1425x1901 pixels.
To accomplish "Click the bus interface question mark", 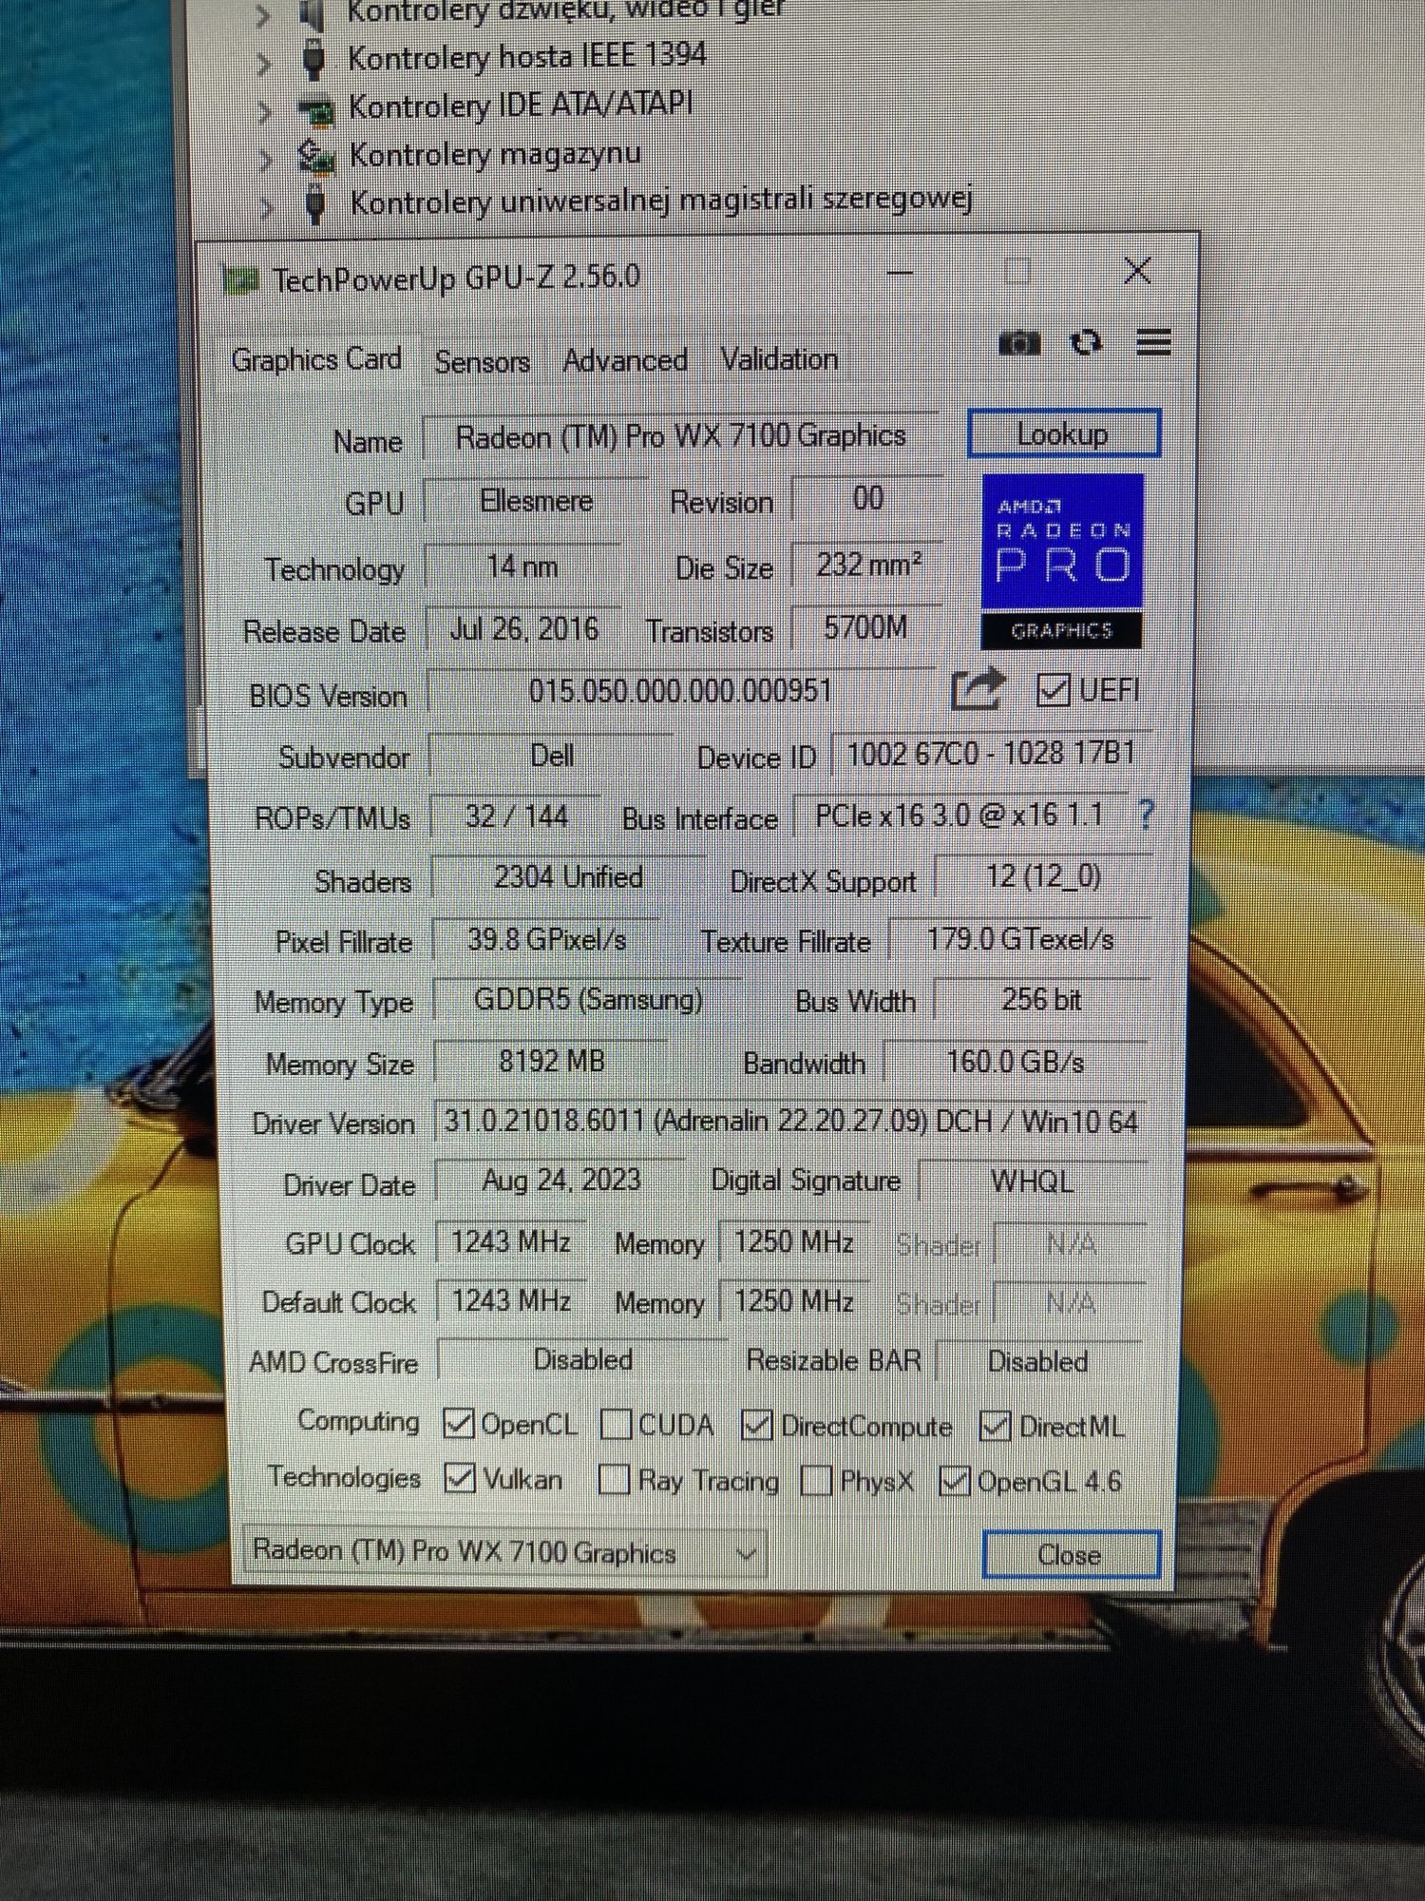I will click(x=1147, y=815).
